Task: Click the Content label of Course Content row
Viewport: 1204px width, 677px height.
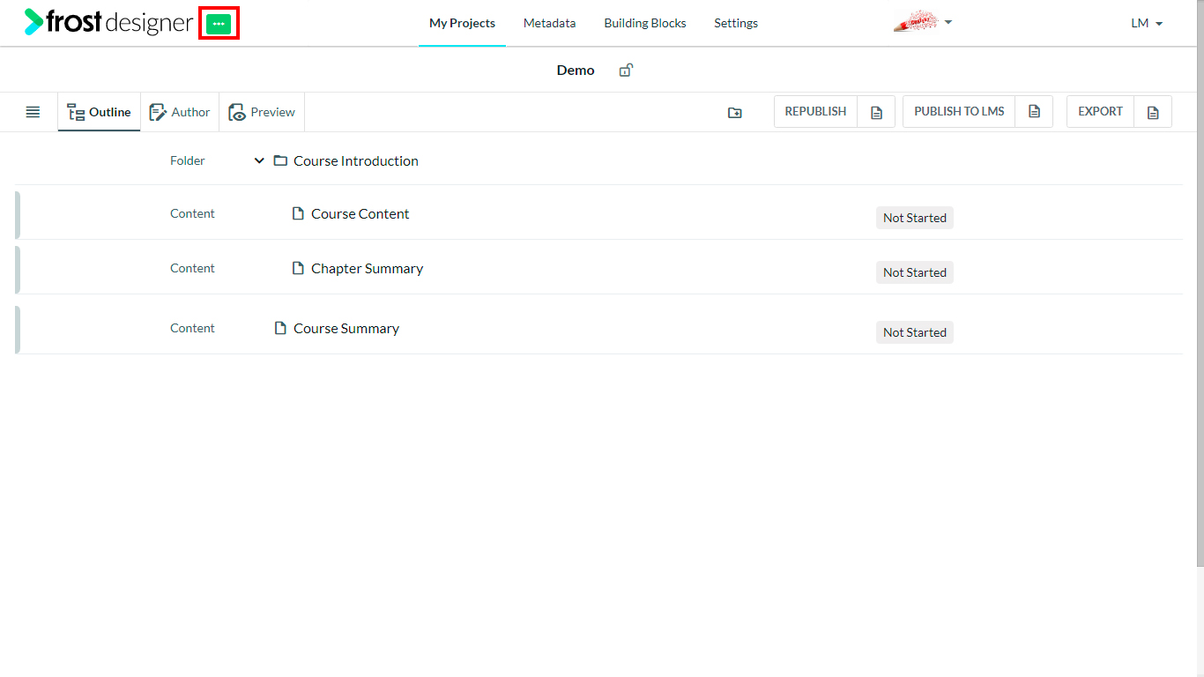Action: [x=192, y=213]
